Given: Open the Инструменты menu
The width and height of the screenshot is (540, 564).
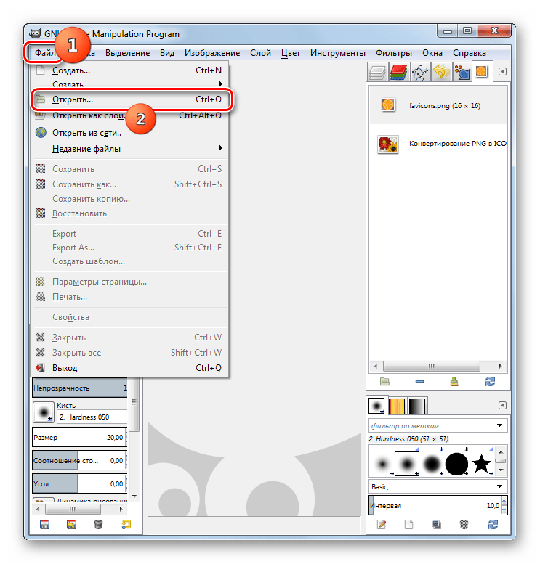Looking at the screenshot, I should 337,53.
